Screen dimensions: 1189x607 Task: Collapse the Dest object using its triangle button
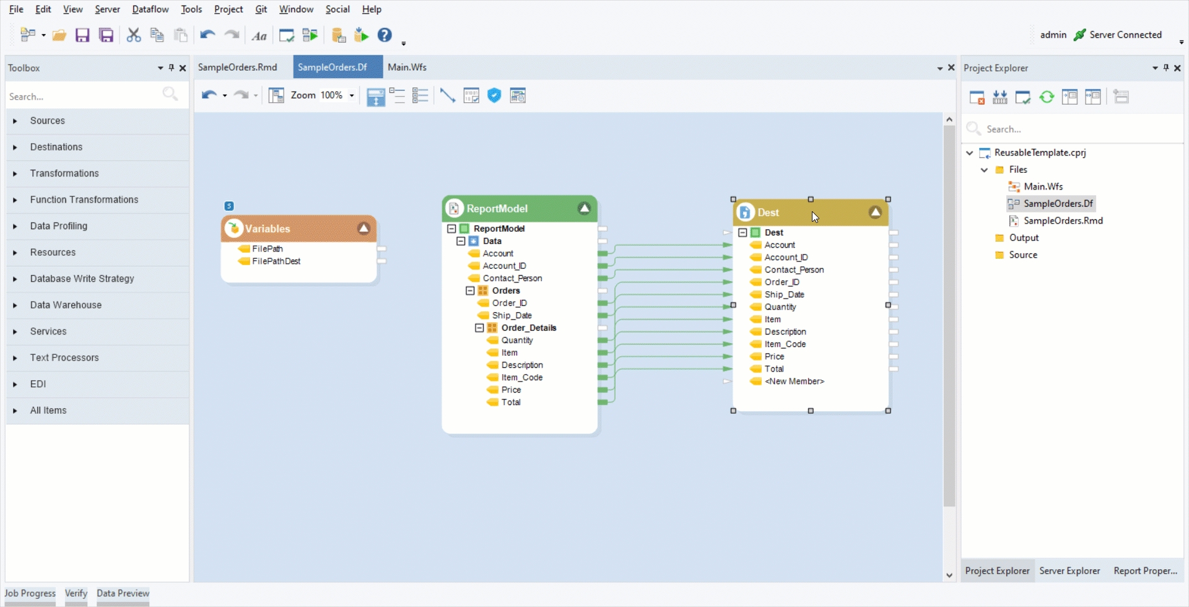(x=875, y=212)
